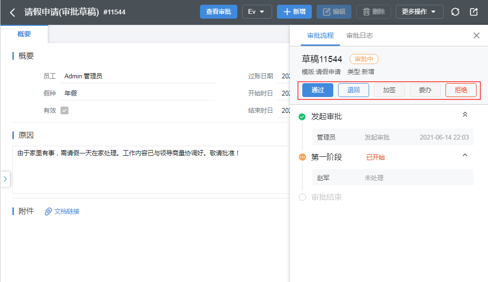Click the 审批结束 empty circle marker
Image resolution: width=488 pixels, height=282 pixels.
point(302,197)
